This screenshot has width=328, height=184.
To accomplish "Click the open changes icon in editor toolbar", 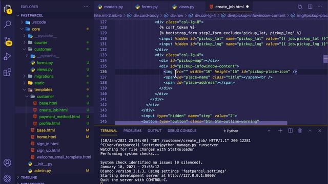I will point(300,7).
